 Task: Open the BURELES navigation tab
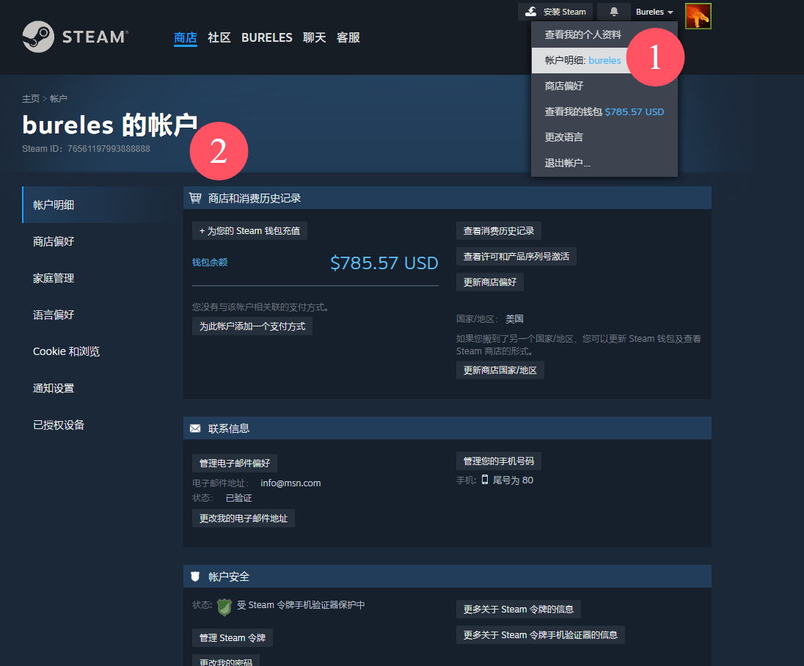point(266,37)
